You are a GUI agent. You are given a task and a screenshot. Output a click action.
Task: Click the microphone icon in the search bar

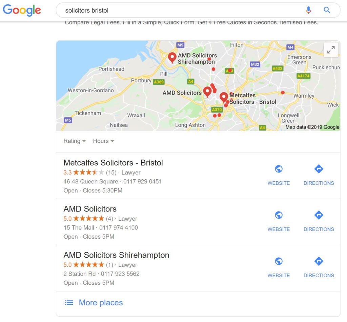(x=309, y=10)
